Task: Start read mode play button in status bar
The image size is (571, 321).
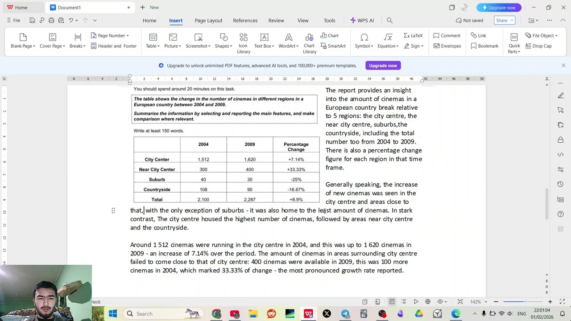Action: 416,302
